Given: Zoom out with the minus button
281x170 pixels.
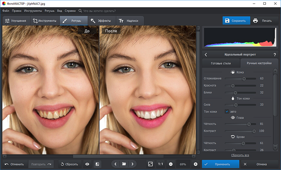Looking at the screenshot, I should pos(170,164).
